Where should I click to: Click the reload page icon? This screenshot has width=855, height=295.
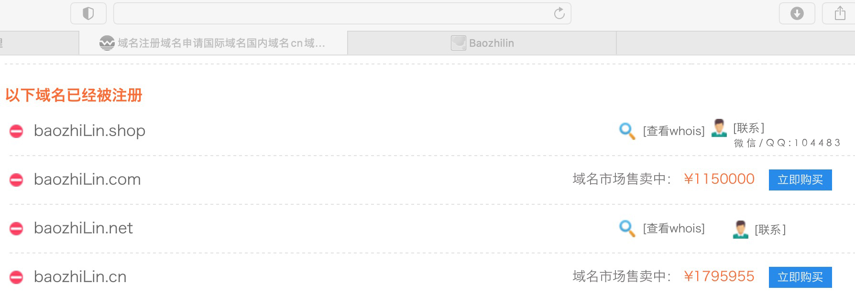click(559, 13)
